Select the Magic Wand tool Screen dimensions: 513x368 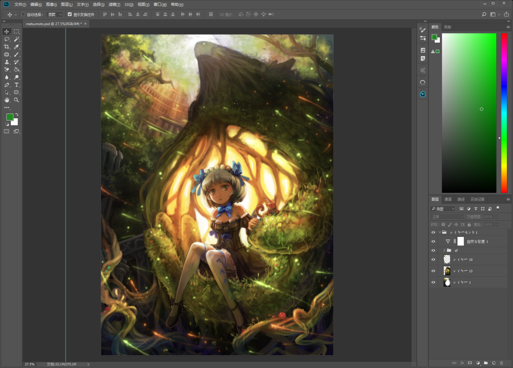tap(17, 39)
